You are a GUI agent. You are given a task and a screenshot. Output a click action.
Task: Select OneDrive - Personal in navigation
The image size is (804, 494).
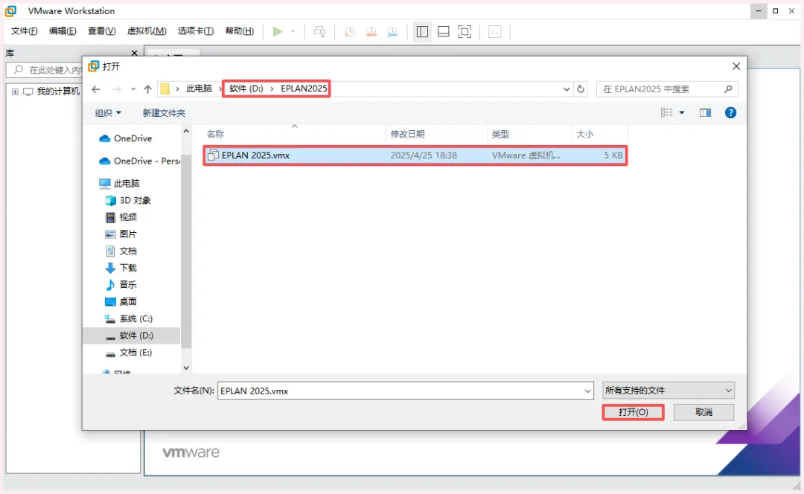pyautogui.click(x=139, y=161)
